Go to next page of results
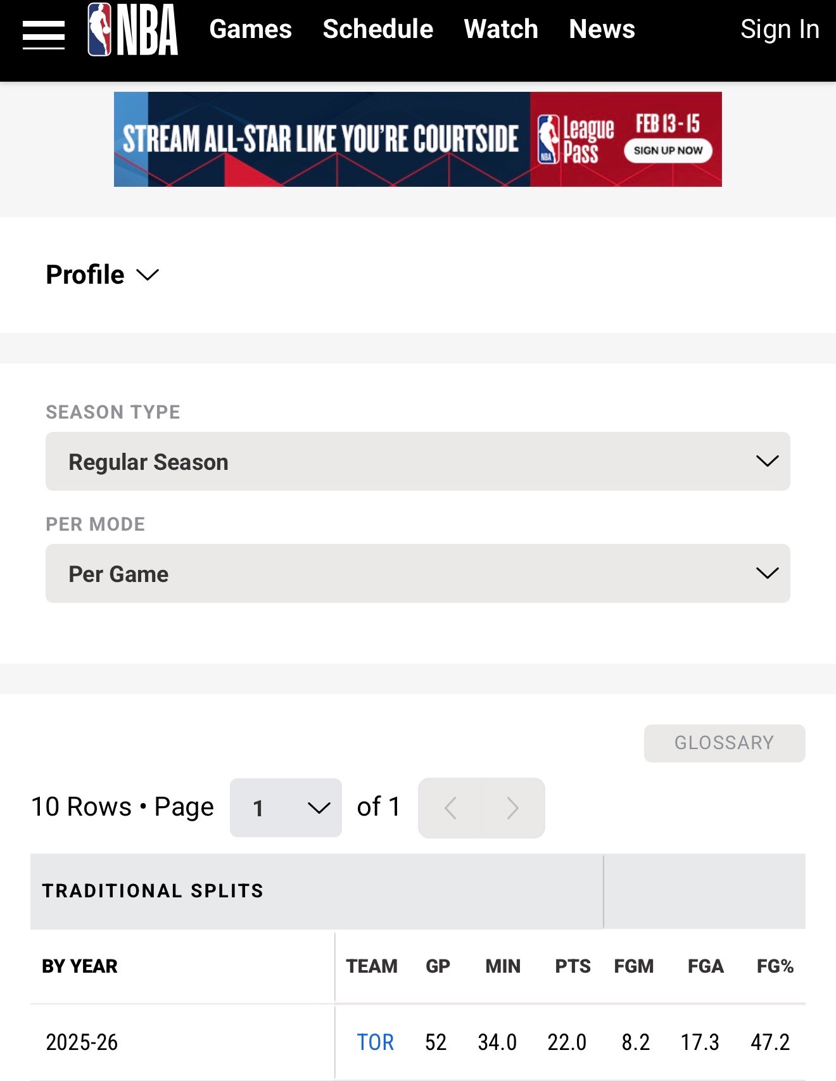 coord(513,808)
